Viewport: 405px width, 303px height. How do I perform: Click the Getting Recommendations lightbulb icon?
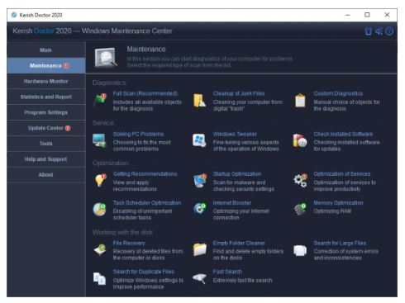[100, 181]
